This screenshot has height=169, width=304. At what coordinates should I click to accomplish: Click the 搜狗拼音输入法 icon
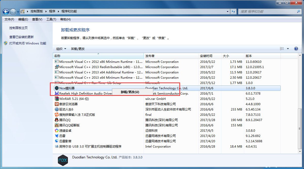point(57,115)
